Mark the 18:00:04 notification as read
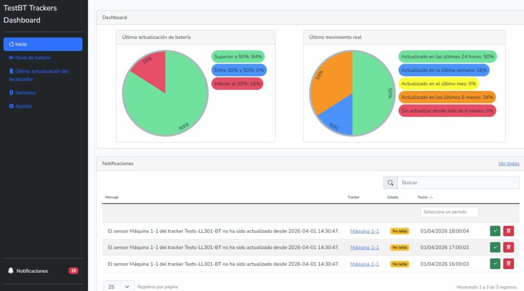Image resolution: width=524 pixels, height=291 pixels. (495, 231)
